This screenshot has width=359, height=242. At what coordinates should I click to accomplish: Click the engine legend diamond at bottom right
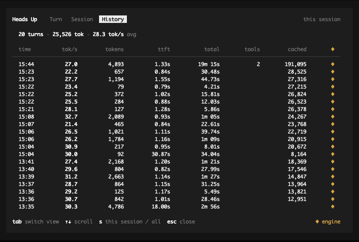(317, 221)
